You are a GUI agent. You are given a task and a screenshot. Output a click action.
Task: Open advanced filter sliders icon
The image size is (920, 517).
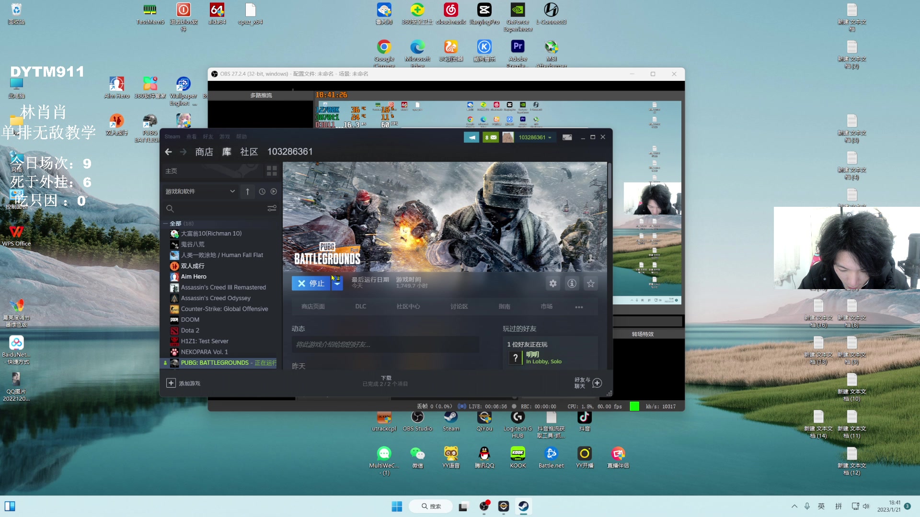click(x=272, y=208)
